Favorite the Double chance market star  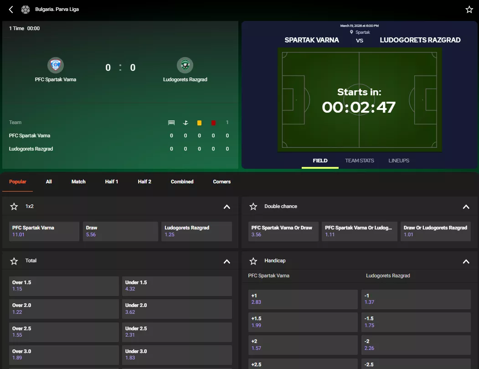253,207
